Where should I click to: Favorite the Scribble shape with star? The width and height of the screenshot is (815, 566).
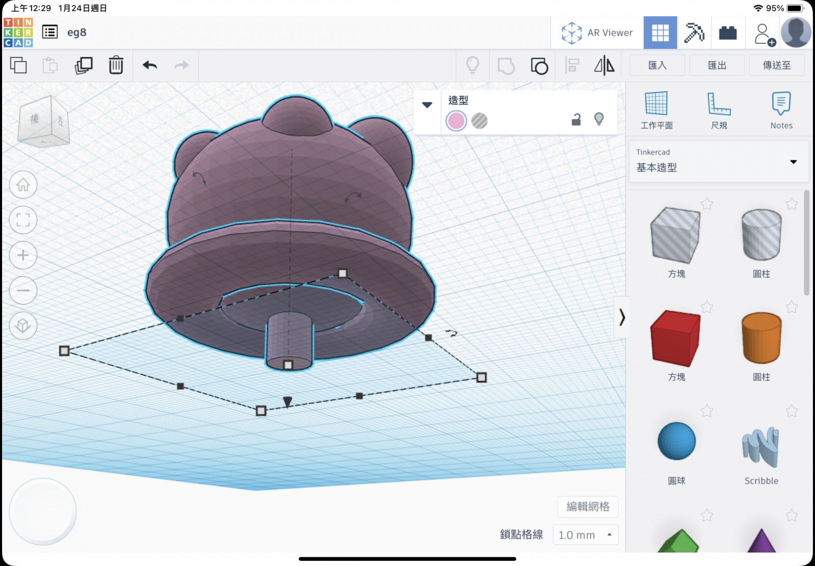(x=792, y=411)
